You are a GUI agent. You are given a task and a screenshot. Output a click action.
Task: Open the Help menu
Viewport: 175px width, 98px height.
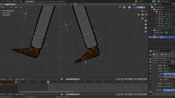click(x=21, y=1)
